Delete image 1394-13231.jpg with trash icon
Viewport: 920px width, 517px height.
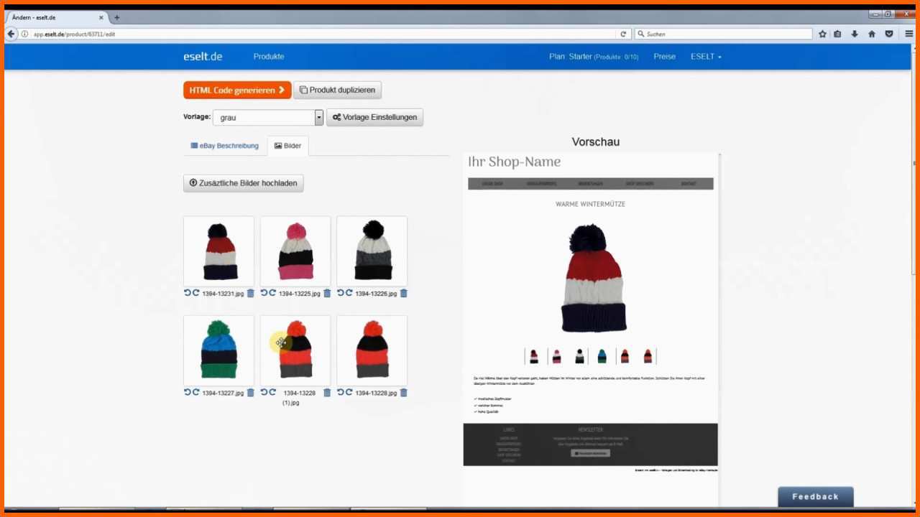(250, 293)
